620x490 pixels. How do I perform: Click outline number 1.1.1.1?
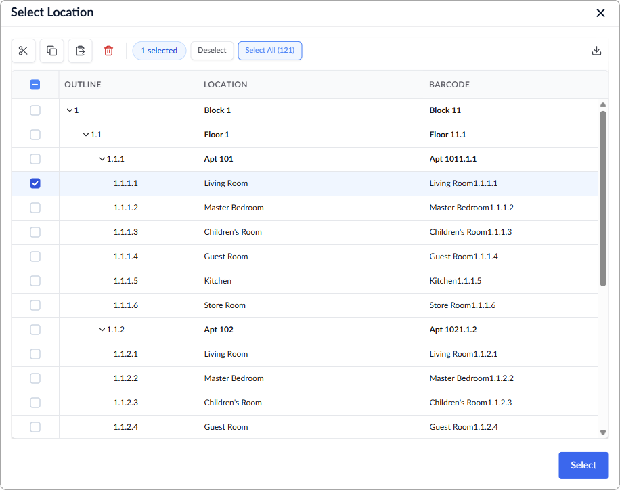[x=126, y=183]
